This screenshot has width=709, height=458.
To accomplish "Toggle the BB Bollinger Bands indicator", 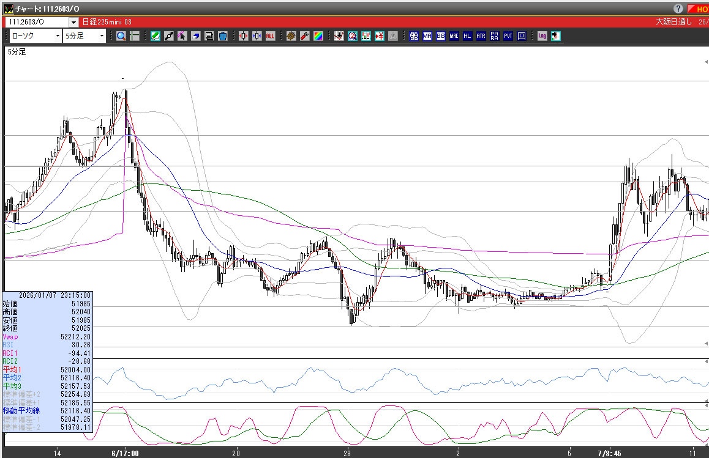I will 440,36.
